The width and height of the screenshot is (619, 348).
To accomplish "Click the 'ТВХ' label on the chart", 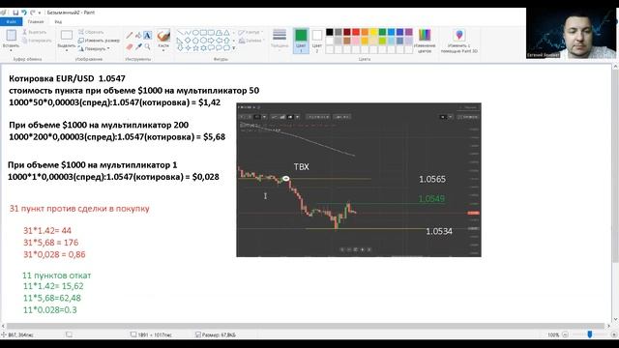I will (301, 167).
